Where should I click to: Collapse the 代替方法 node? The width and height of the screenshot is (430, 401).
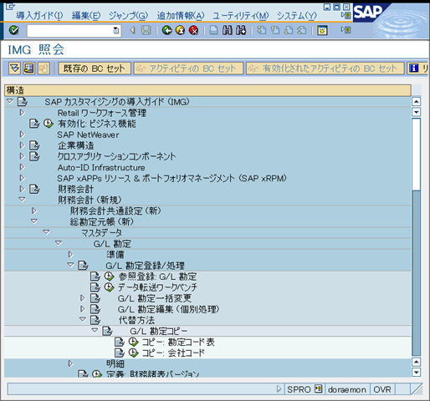click(83, 319)
